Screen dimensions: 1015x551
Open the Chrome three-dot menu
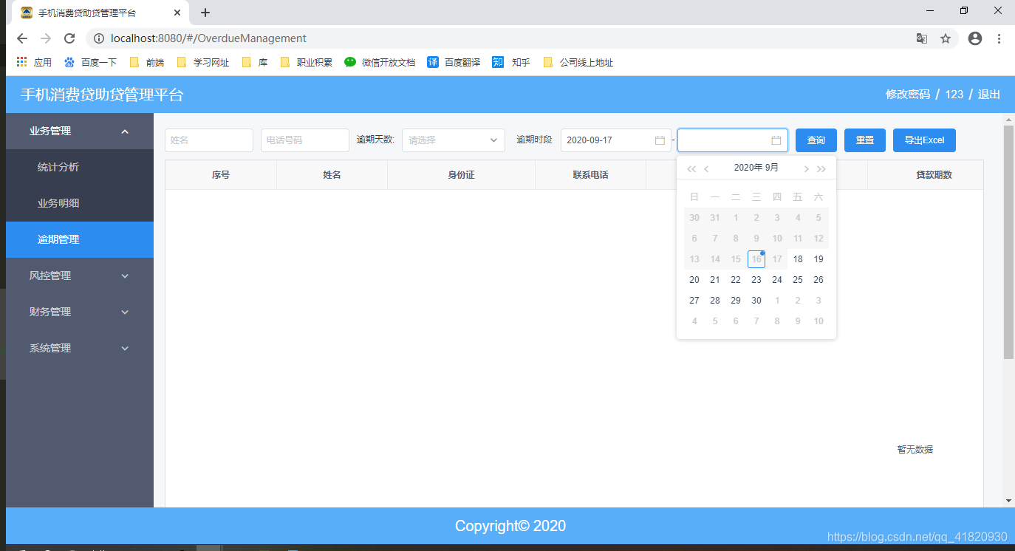tap(999, 38)
